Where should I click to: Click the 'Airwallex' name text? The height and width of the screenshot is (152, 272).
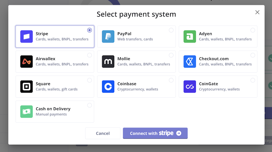45,59
